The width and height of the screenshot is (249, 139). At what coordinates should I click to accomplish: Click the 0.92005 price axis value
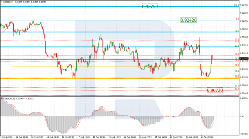point(244,37)
